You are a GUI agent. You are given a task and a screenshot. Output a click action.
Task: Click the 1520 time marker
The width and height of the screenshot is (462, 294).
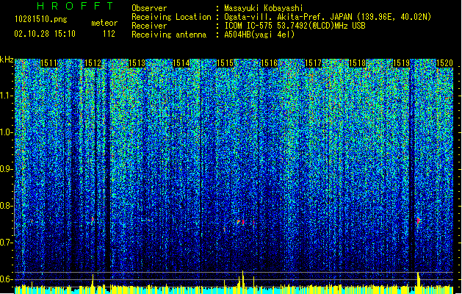click(444, 63)
